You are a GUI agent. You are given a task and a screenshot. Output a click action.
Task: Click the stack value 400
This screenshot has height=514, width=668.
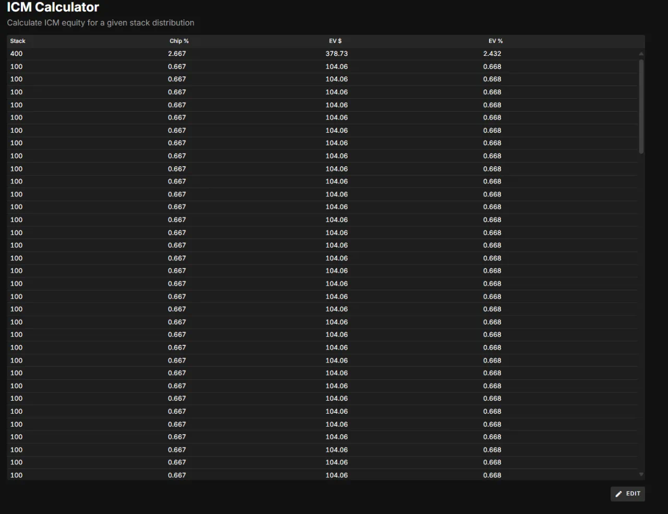pyautogui.click(x=16, y=54)
